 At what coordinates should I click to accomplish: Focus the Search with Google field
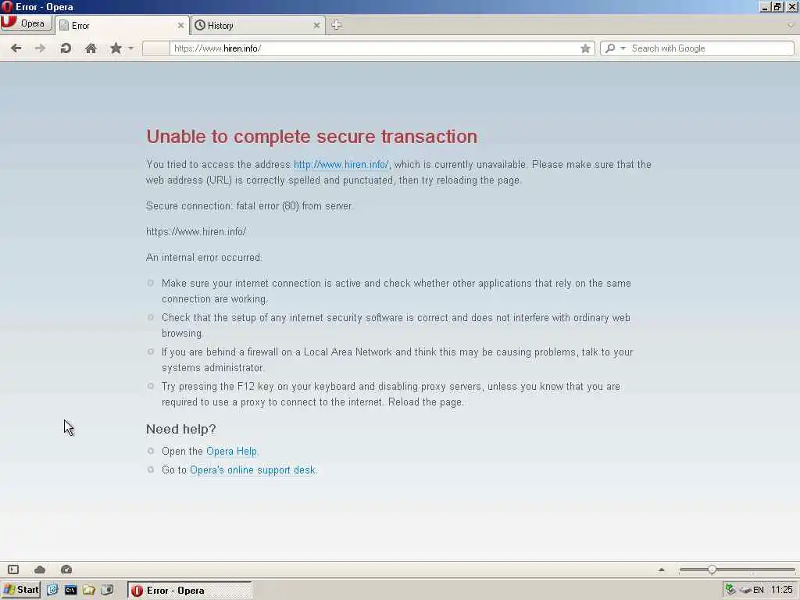click(711, 48)
